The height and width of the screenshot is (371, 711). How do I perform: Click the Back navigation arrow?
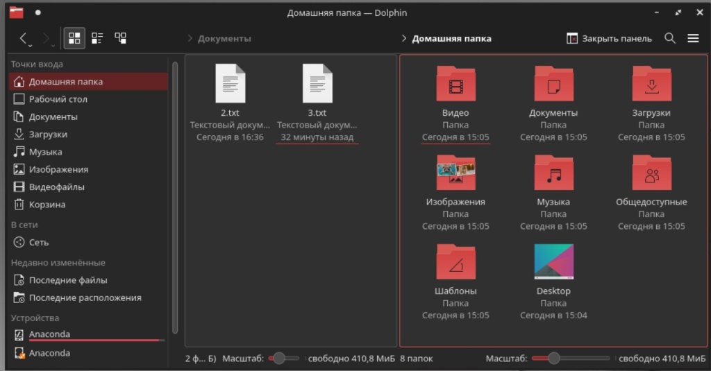(24, 38)
